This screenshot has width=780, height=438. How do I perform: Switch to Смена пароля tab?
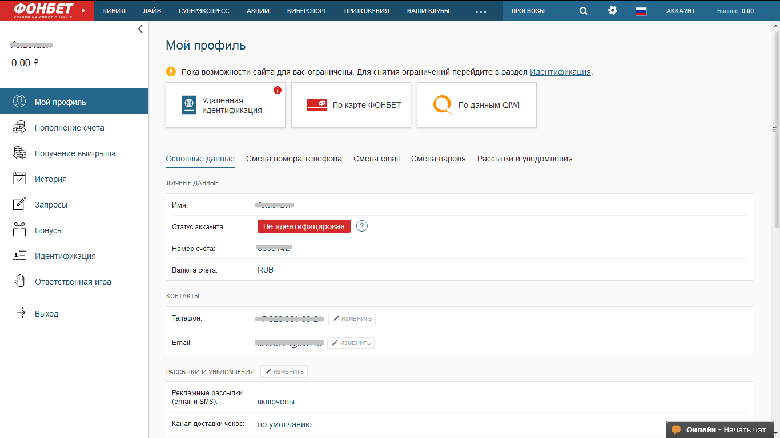[x=439, y=159]
